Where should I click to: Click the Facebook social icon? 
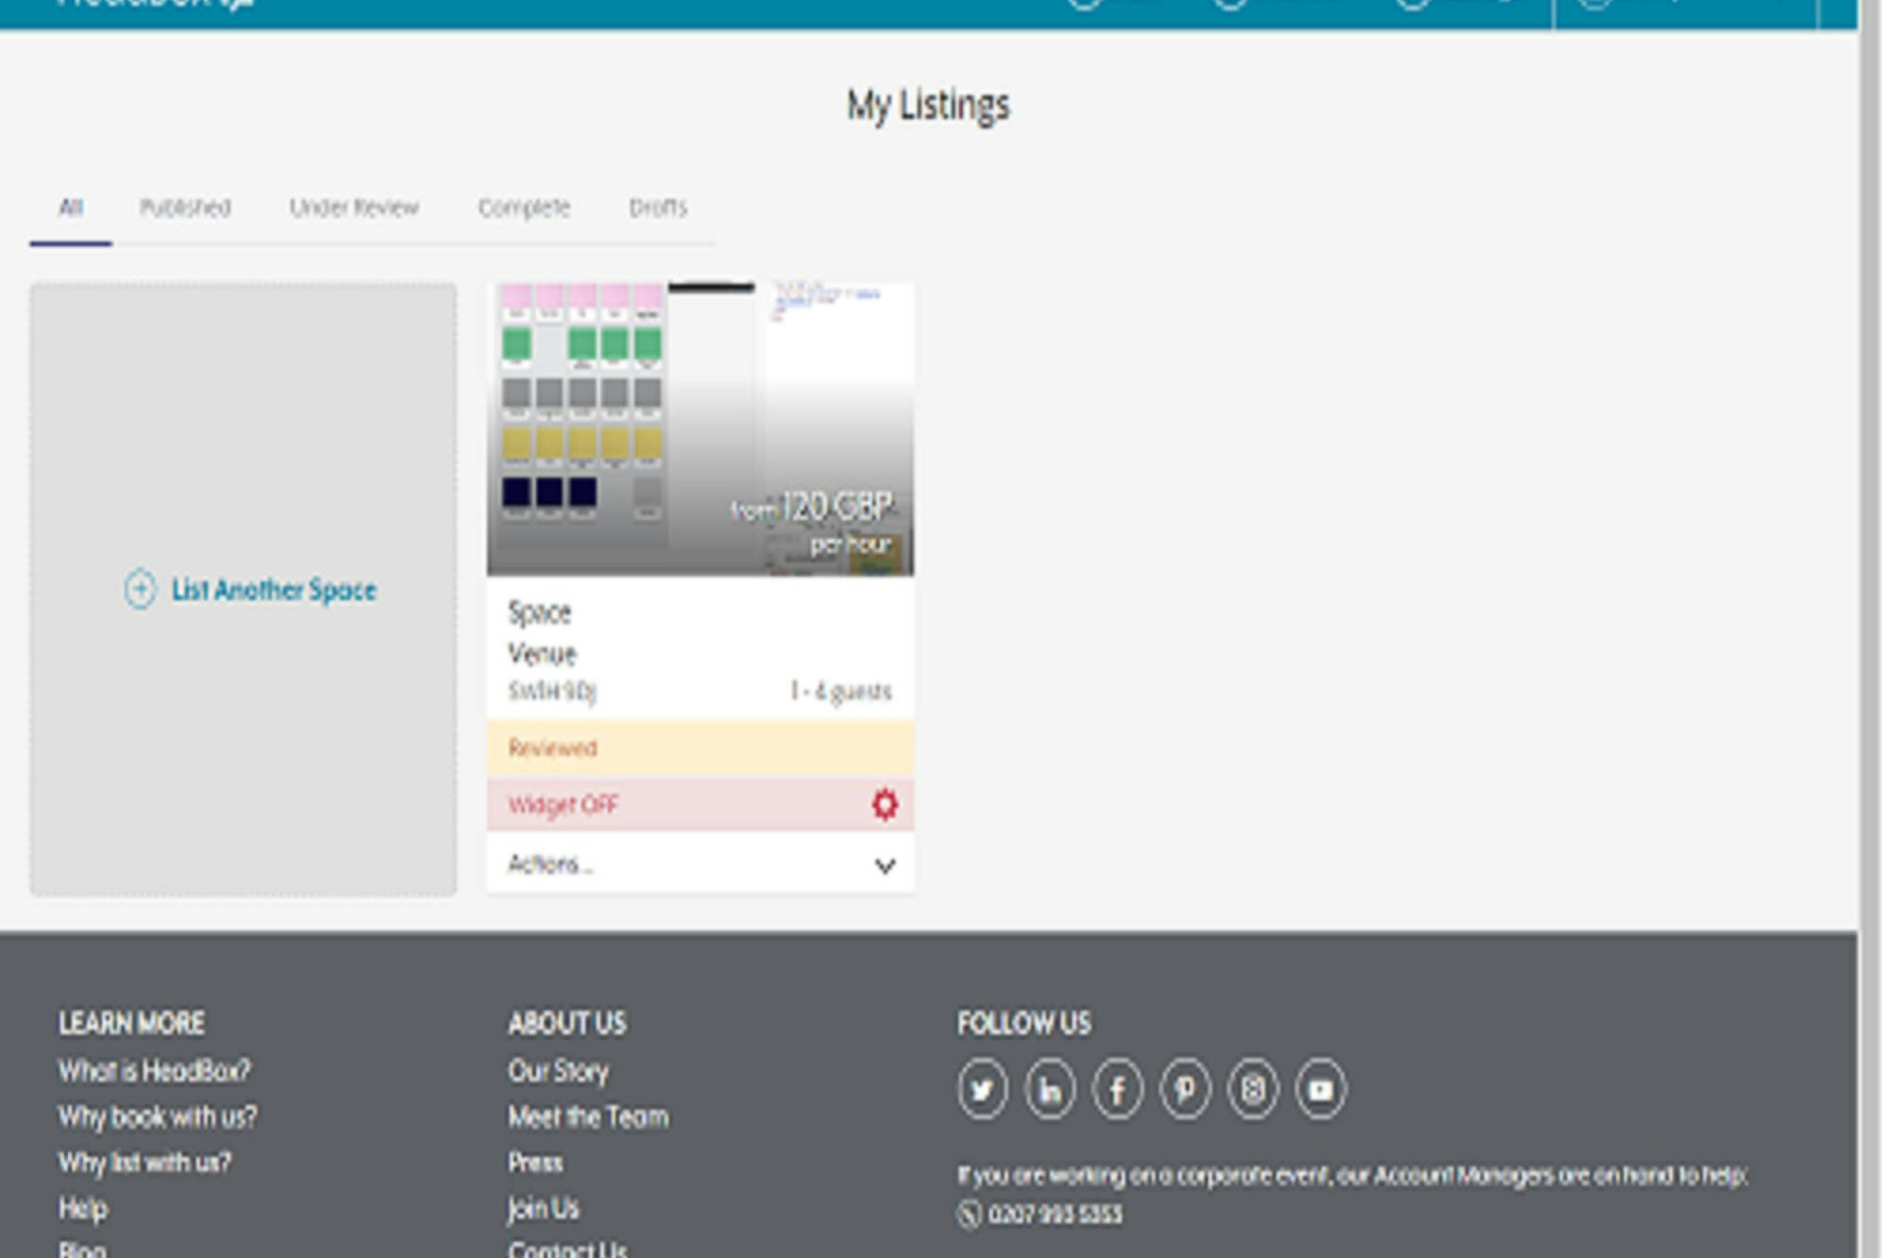click(1118, 1090)
